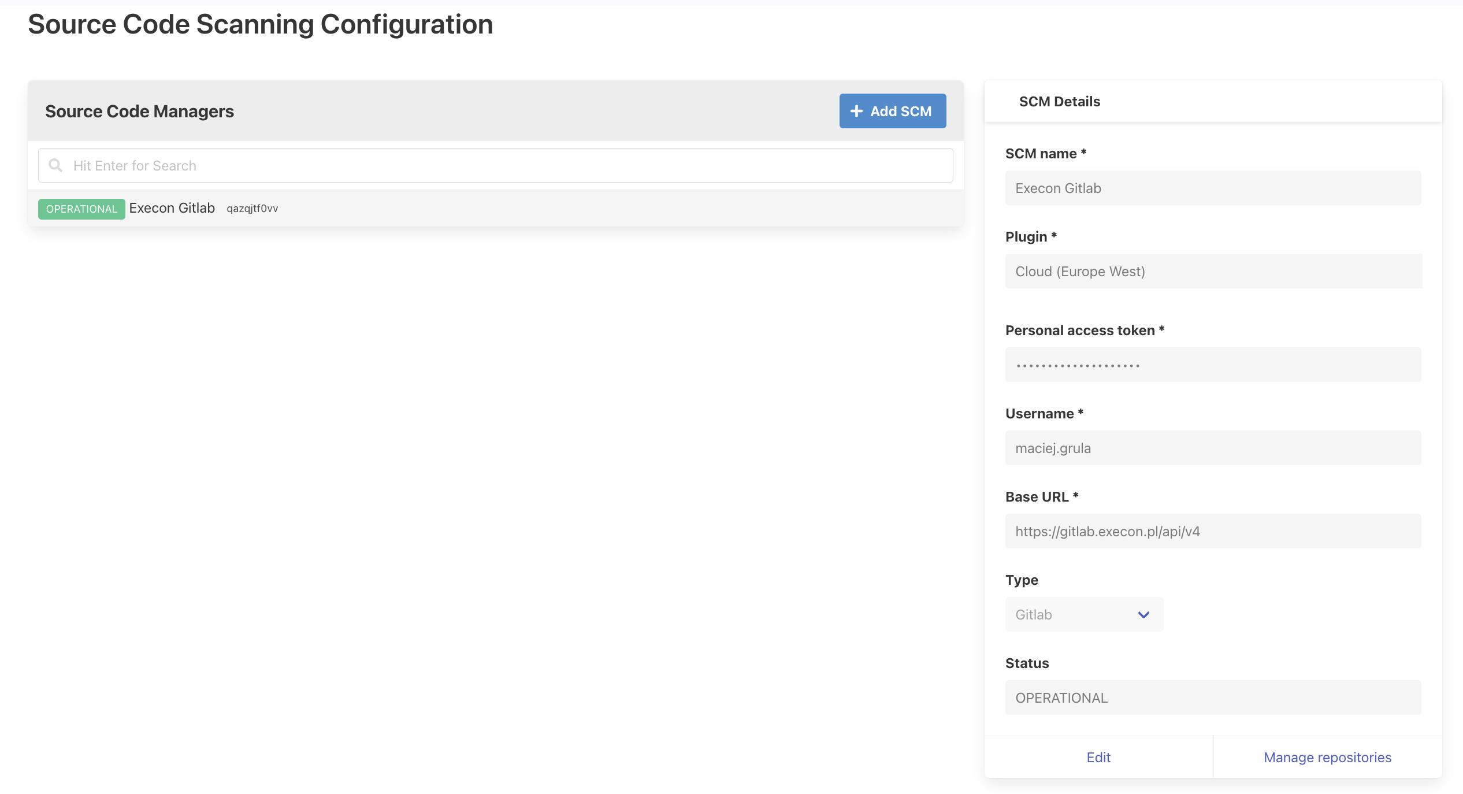The image size is (1463, 794).
Task: Click the search magnifier icon
Action: point(55,166)
